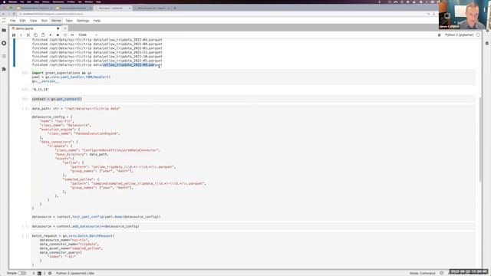491x276 pixels.
Task: Restart the kernel
Action: click(65, 35)
